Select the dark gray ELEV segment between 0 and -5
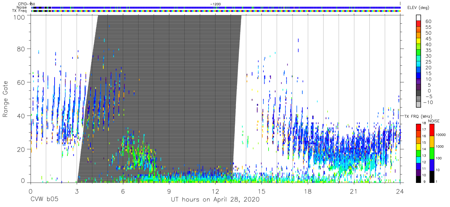 click(x=418, y=93)
